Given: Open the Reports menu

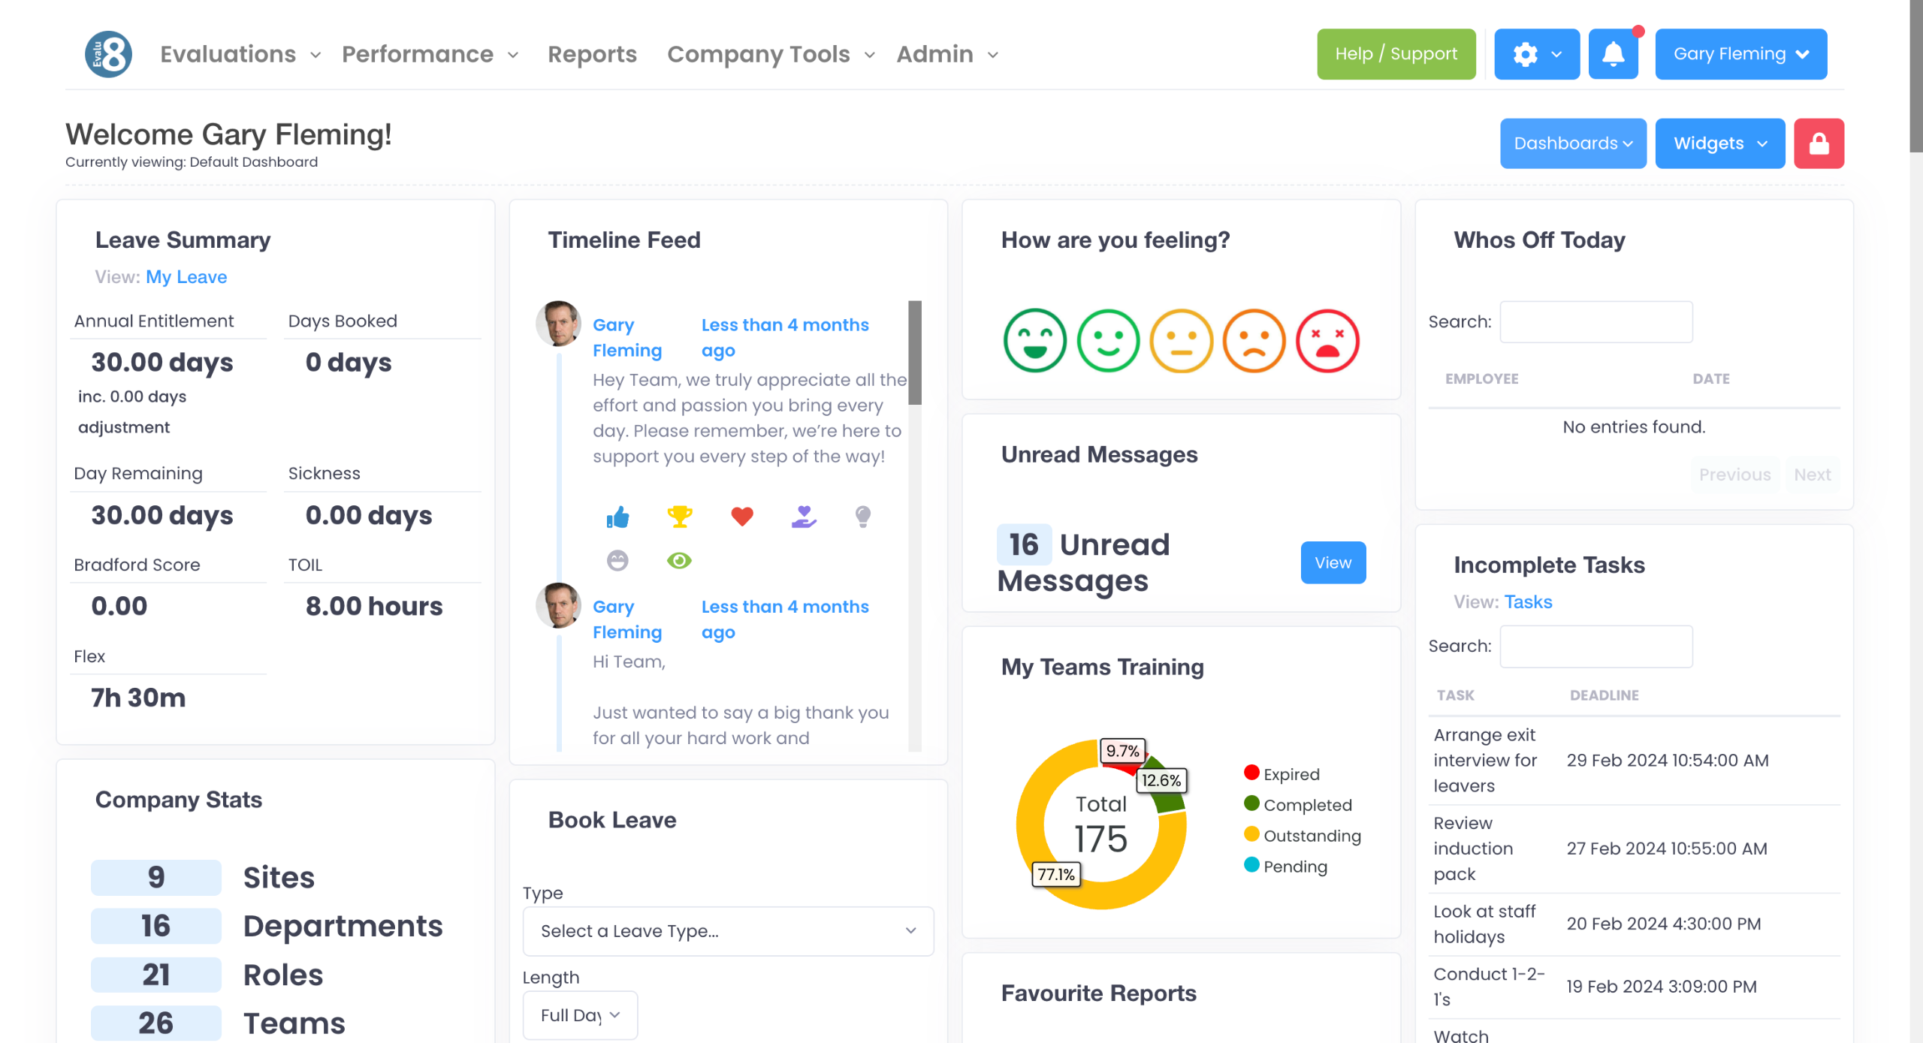Looking at the screenshot, I should 592,54.
